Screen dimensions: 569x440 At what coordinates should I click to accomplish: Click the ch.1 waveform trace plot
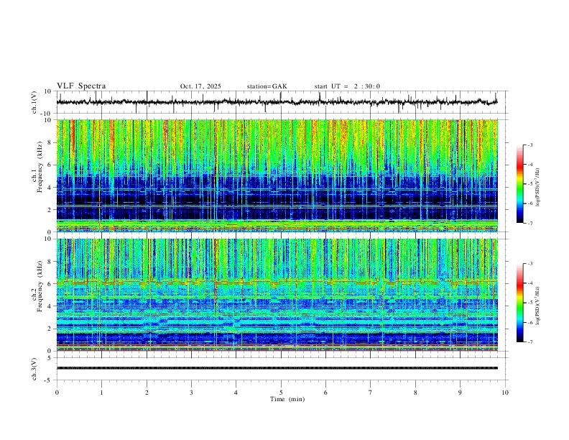click(277, 102)
